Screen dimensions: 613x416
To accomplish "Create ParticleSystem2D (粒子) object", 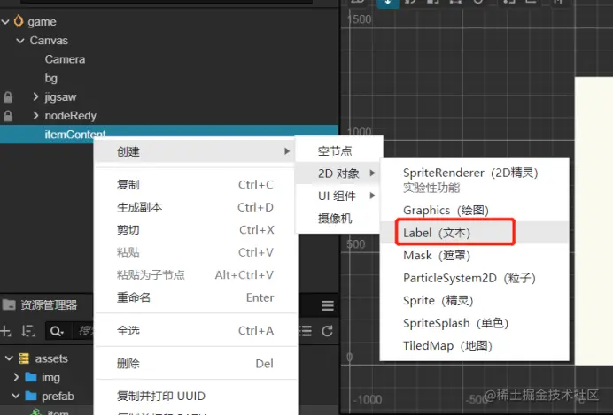I will (x=474, y=278).
